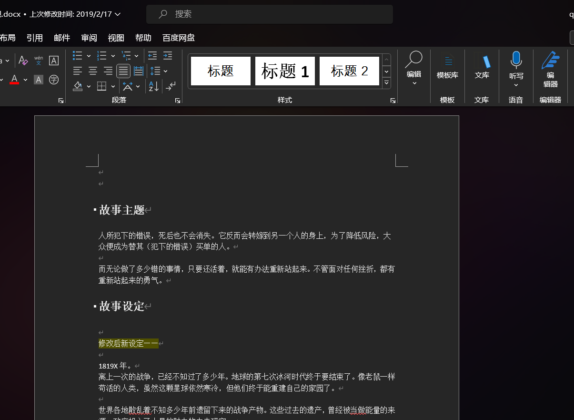Click the Sort A-Z icon
This screenshot has height=420, width=574.
pos(154,86)
